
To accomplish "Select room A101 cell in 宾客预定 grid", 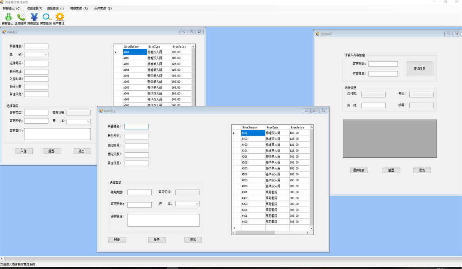I will point(253,133).
